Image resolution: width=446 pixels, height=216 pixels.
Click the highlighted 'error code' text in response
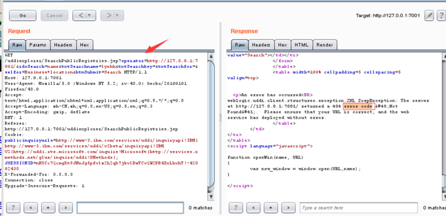[x=357, y=106]
